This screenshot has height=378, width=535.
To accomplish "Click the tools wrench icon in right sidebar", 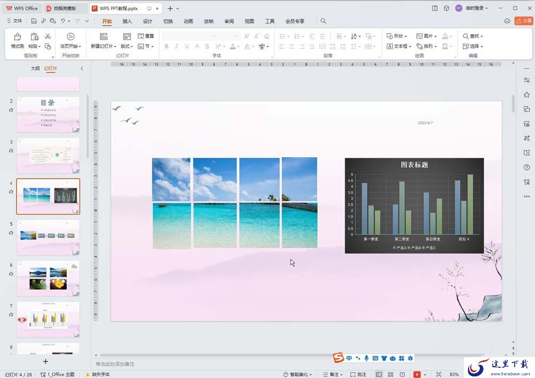I will [527, 138].
